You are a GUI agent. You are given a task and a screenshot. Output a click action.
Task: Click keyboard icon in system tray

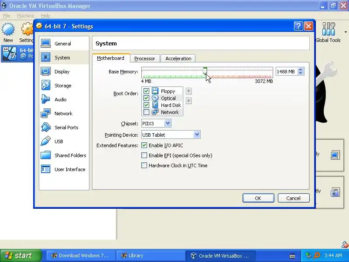coord(292,256)
